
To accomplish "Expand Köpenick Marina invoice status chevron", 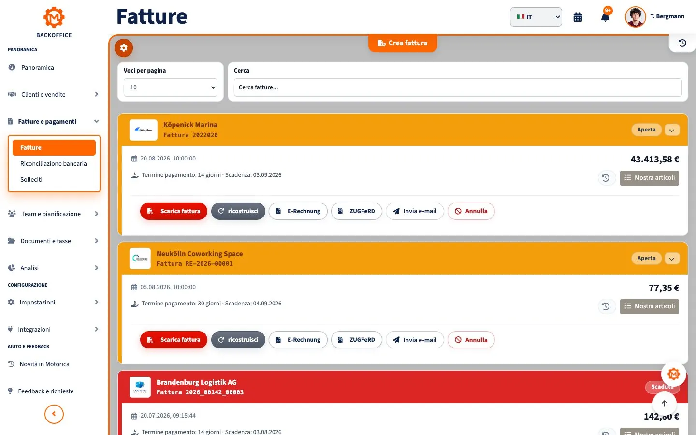I will pos(672,130).
